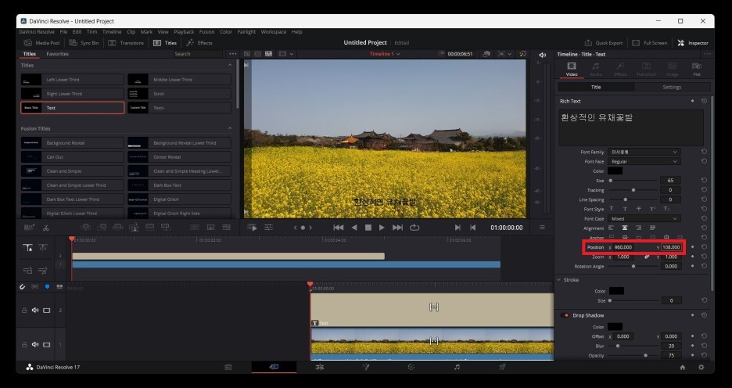Switch to the Settings tab in Inspector
The height and width of the screenshot is (388, 732).
672,88
